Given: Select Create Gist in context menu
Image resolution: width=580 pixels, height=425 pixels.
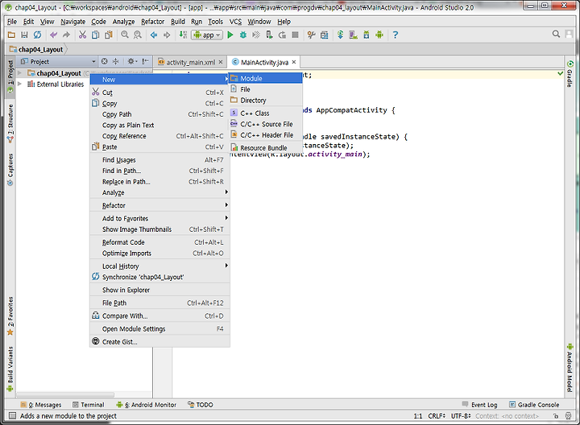Looking at the screenshot, I should tap(159, 341).
